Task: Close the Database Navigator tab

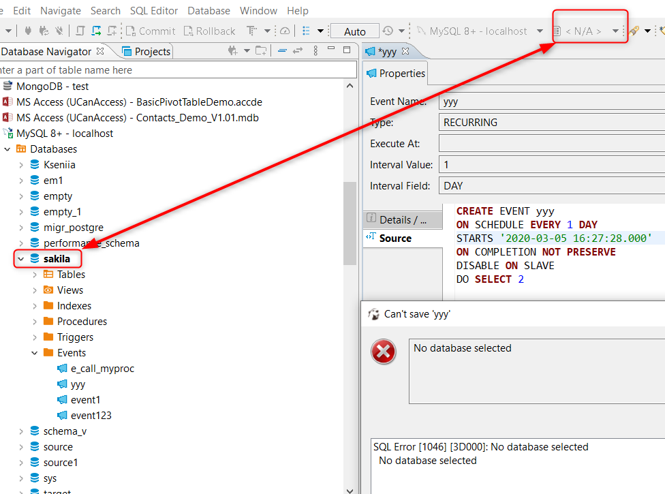Action: [100, 51]
